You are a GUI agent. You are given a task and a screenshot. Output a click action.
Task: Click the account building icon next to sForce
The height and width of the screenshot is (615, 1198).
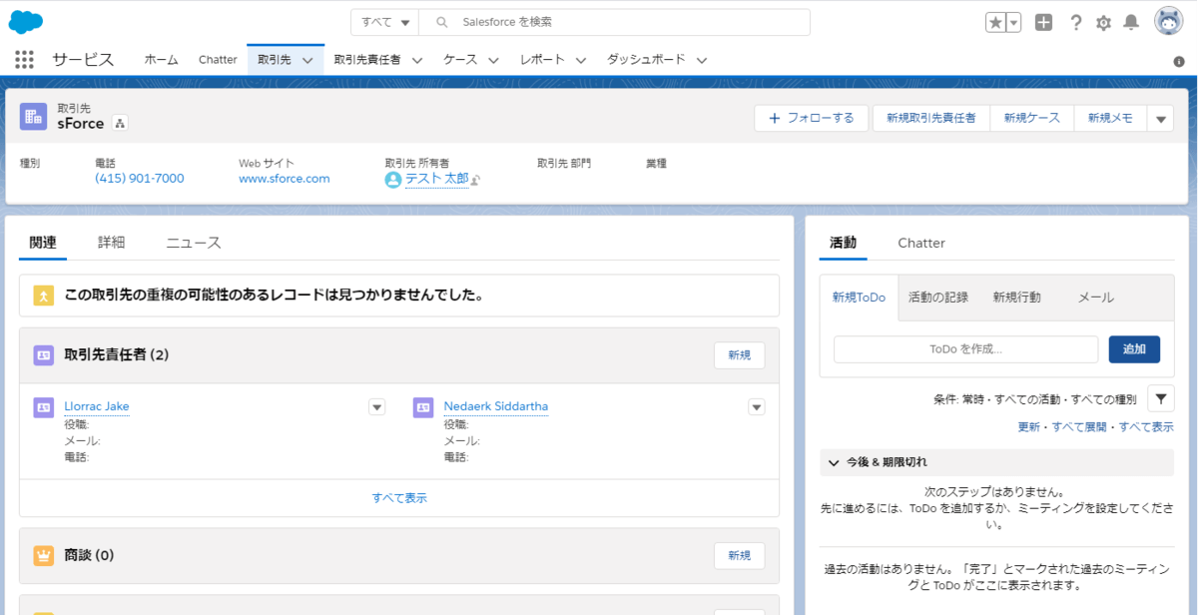coord(34,116)
